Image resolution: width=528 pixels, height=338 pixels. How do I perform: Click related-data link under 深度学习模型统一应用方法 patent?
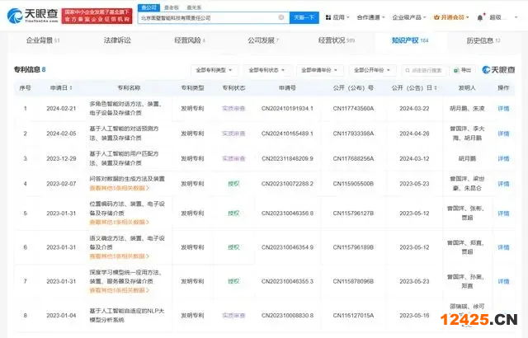[119, 290]
